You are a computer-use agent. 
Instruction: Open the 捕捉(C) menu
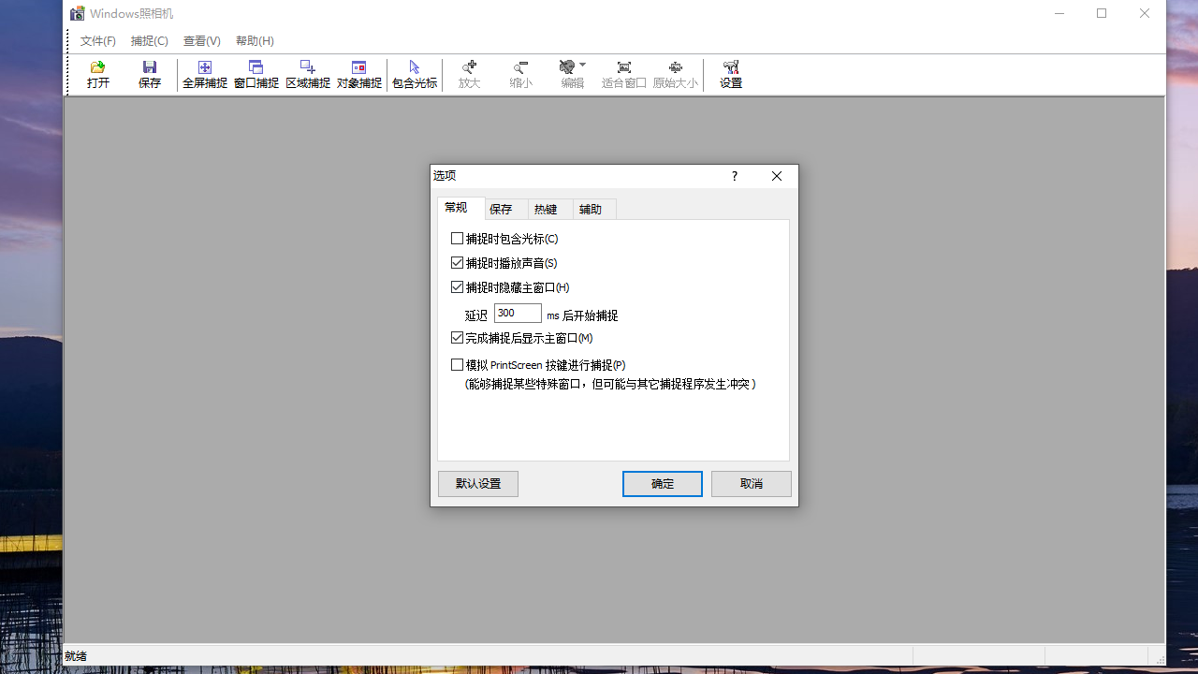click(149, 40)
